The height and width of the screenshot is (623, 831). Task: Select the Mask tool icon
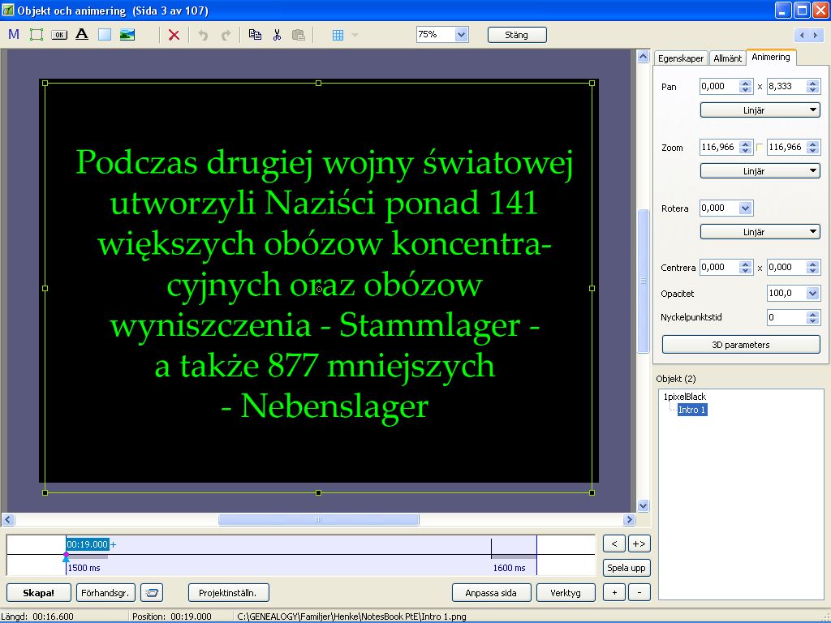(14, 34)
